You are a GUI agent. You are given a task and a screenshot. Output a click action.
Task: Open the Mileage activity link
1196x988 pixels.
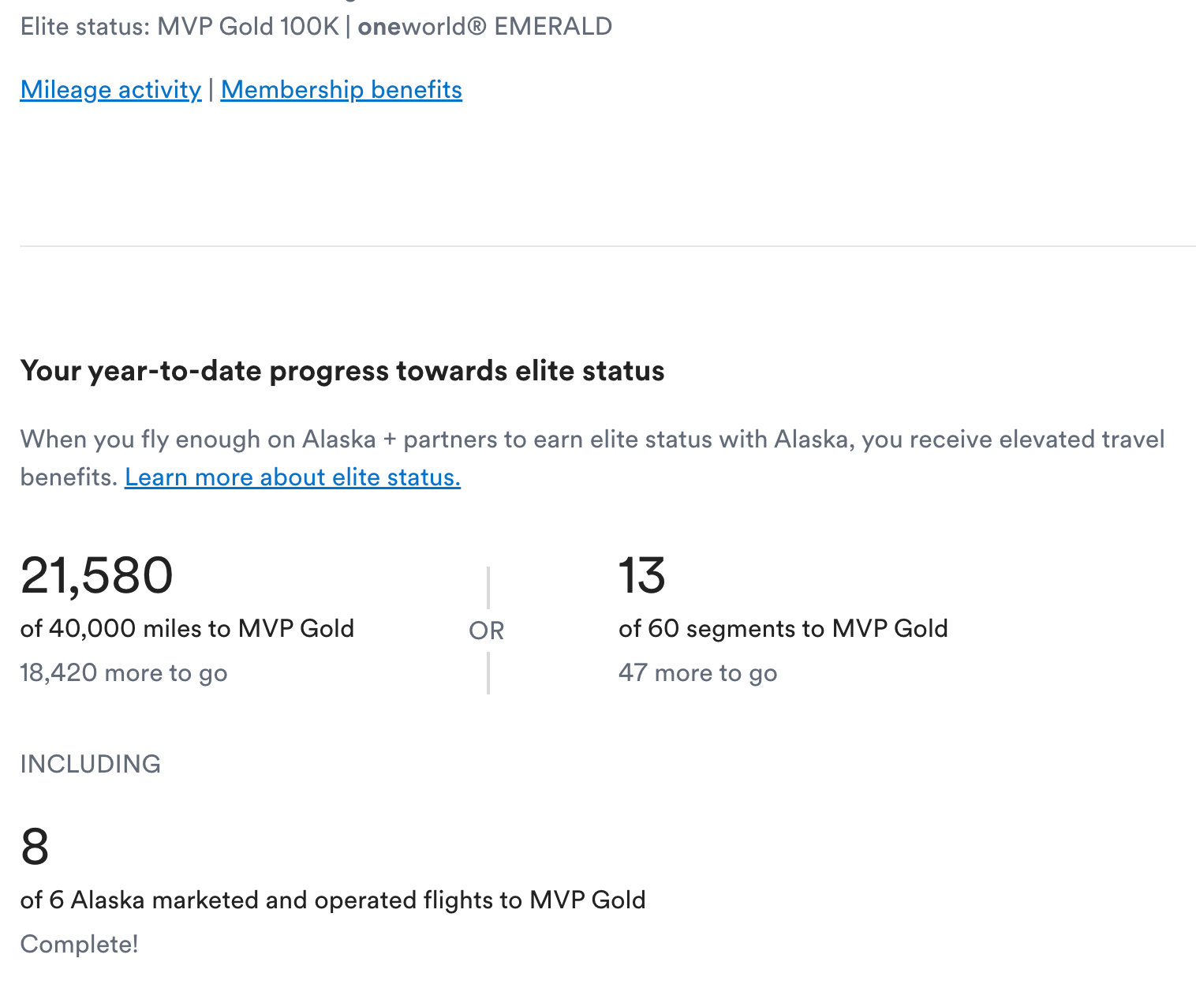pyautogui.click(x=110, y=89)
